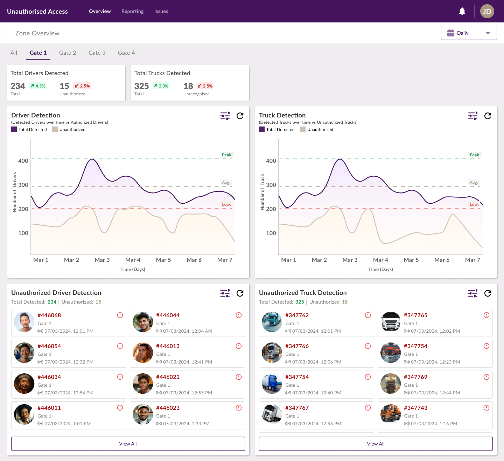Open Driver Detection chart filter settings
The height and width of the screenshot is (461, 504).
pyautogui.click(x=225, y=116)
